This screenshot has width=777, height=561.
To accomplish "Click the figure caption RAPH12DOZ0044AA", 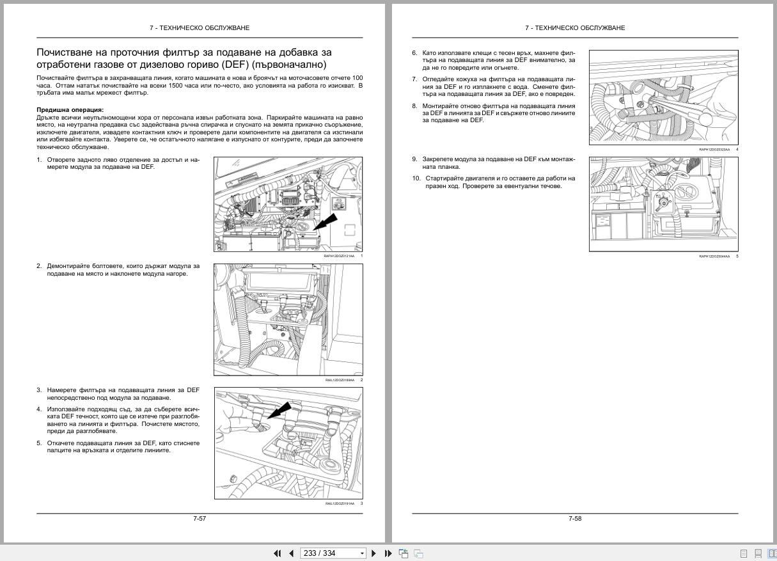I will 714,256.
